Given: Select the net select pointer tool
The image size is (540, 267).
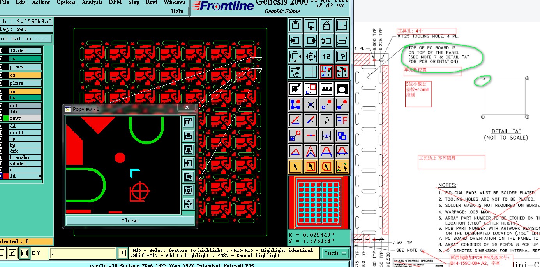Looking at the screenshot, I should (342, 167).
